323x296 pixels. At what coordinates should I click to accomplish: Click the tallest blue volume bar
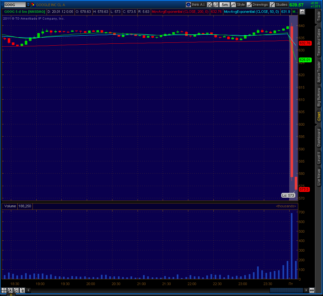[x=292, y=246]
